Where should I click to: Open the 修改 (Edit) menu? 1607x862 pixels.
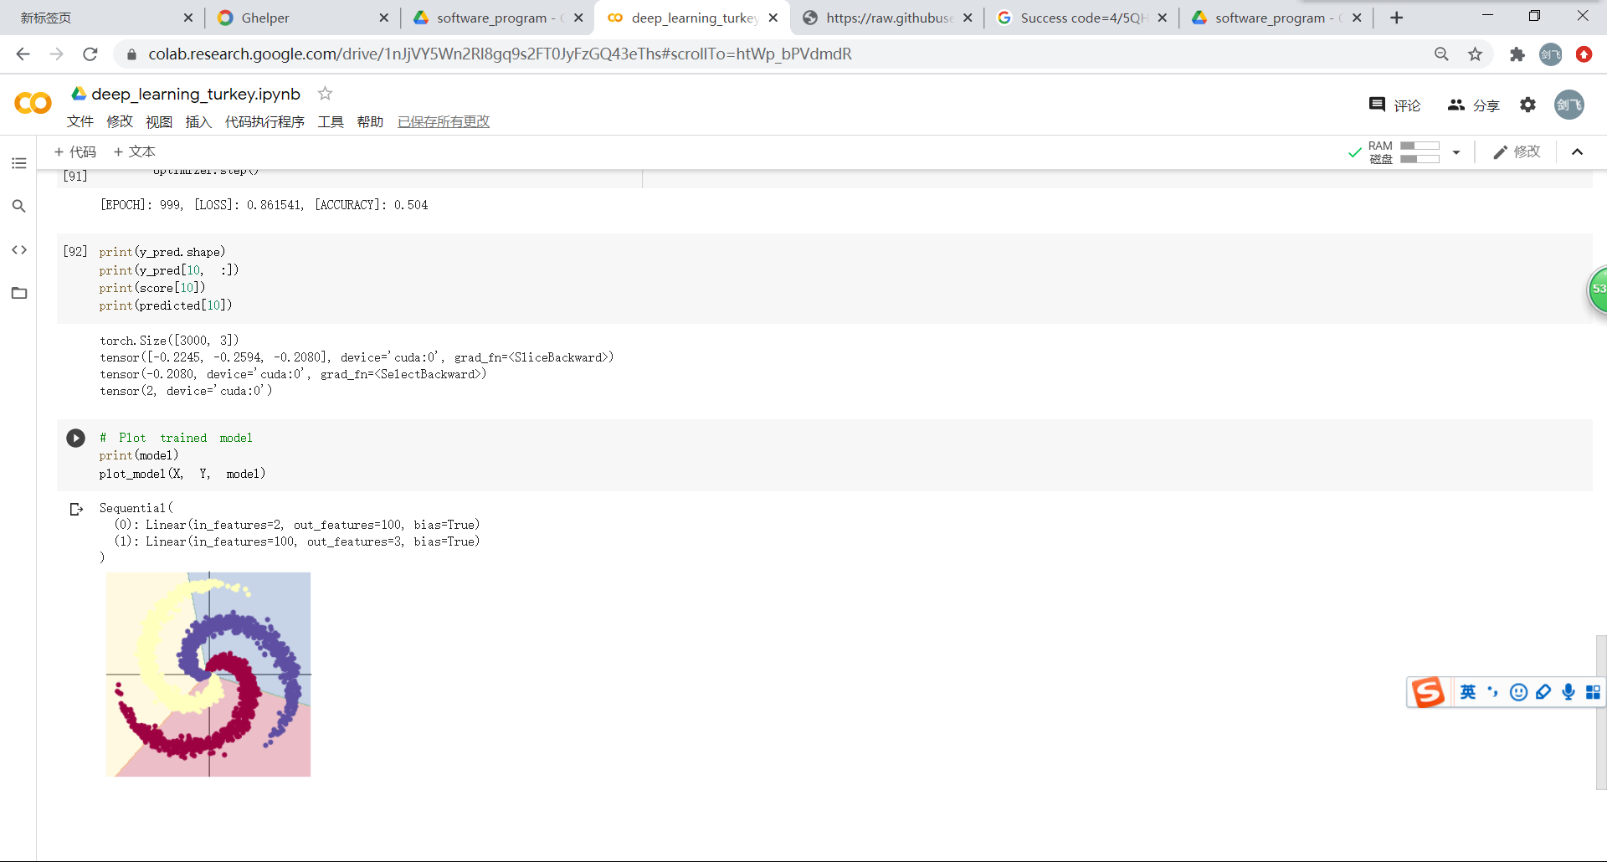(120, 121)
